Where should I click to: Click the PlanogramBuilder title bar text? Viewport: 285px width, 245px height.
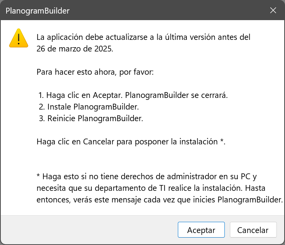point(38,11)
